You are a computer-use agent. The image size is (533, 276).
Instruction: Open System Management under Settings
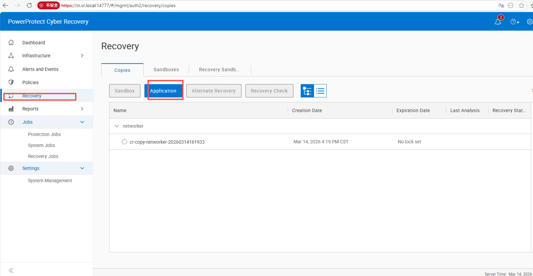click(x=50, y=180)
